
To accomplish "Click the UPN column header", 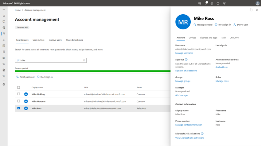I will click(x=86, y=87).
